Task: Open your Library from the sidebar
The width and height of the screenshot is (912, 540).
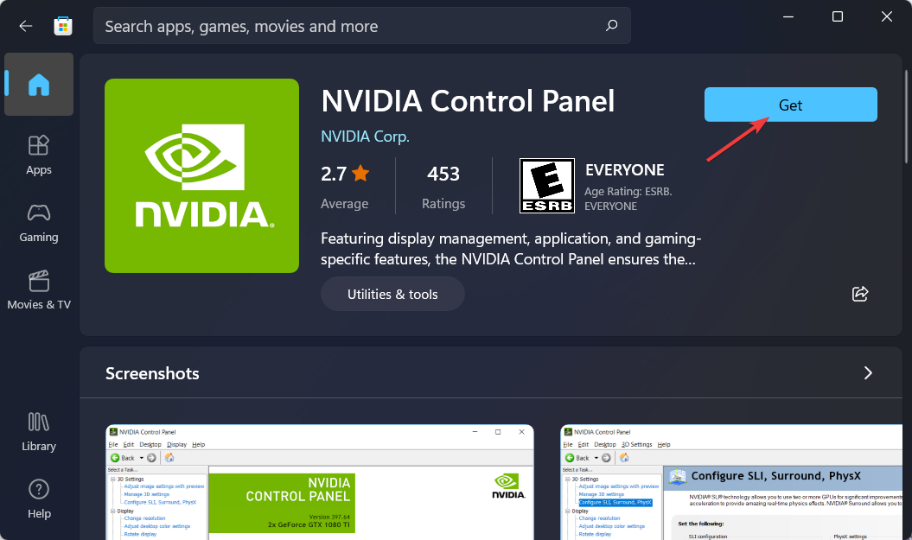Action: 38,431
